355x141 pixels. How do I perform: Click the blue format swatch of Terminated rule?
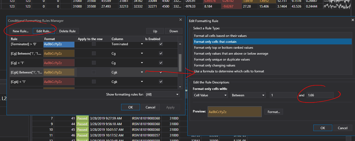click(x=59, y=44)
